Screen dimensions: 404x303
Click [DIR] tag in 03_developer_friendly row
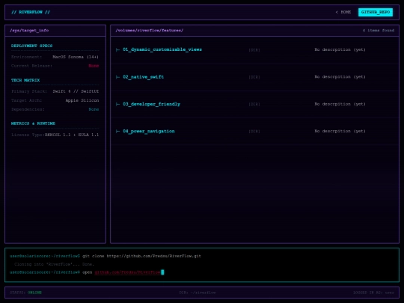pyautogui.click(x=254, y=104)
